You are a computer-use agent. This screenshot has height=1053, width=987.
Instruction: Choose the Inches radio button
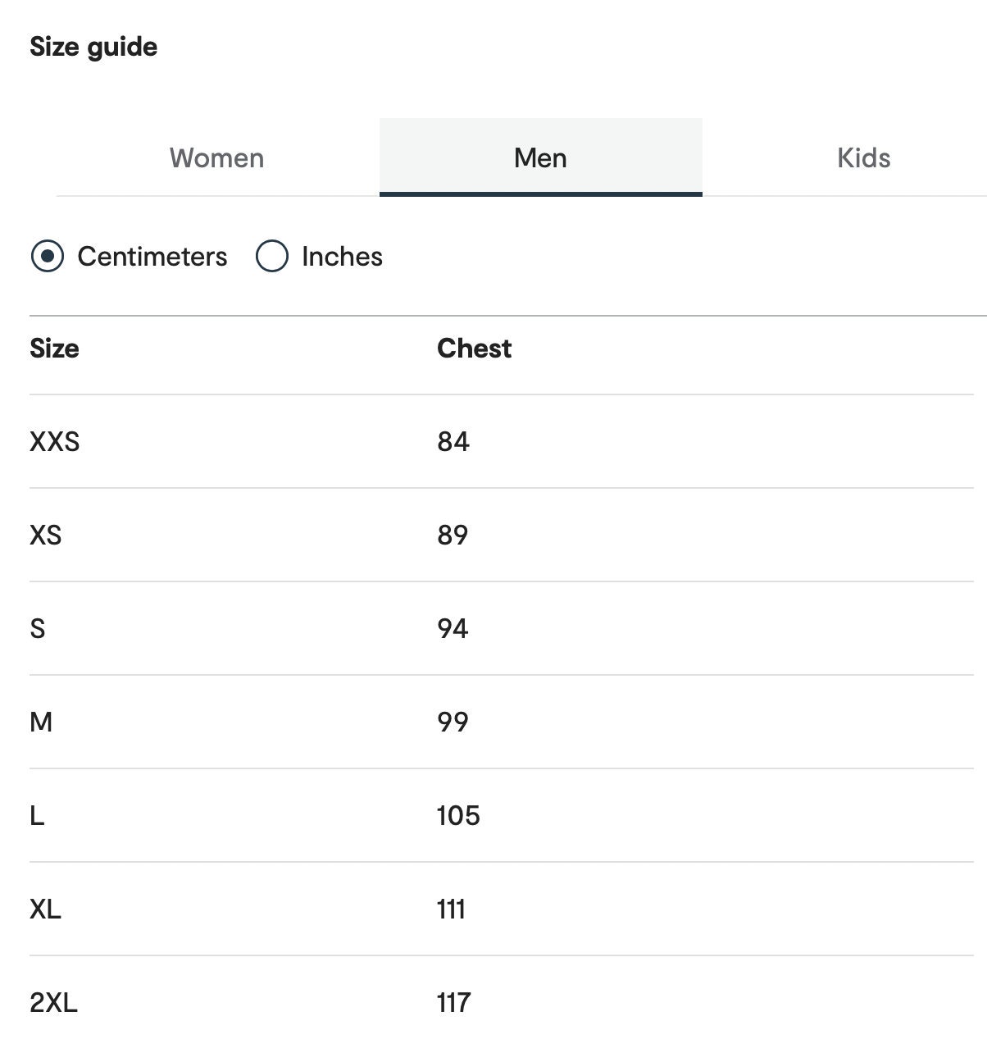point(272,256)
